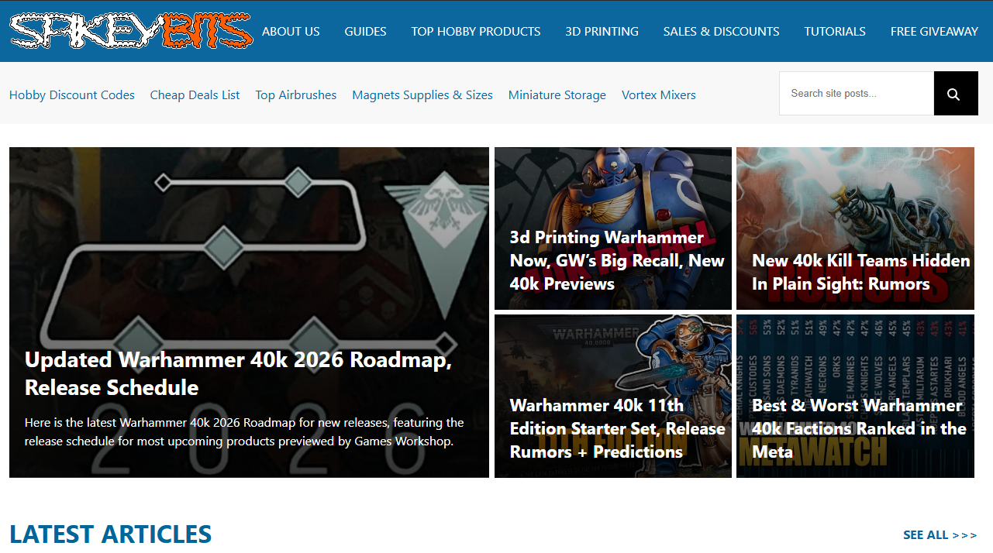The width and height of the screenshot is (993, 553).
Task: Select the 3D Printing menu item
Action: 602,32
